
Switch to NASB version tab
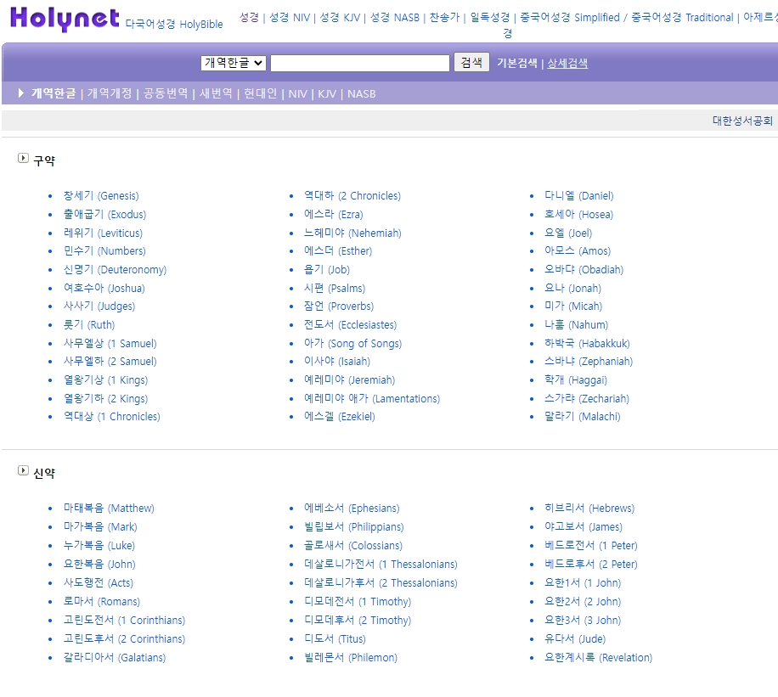coord(361,93)
